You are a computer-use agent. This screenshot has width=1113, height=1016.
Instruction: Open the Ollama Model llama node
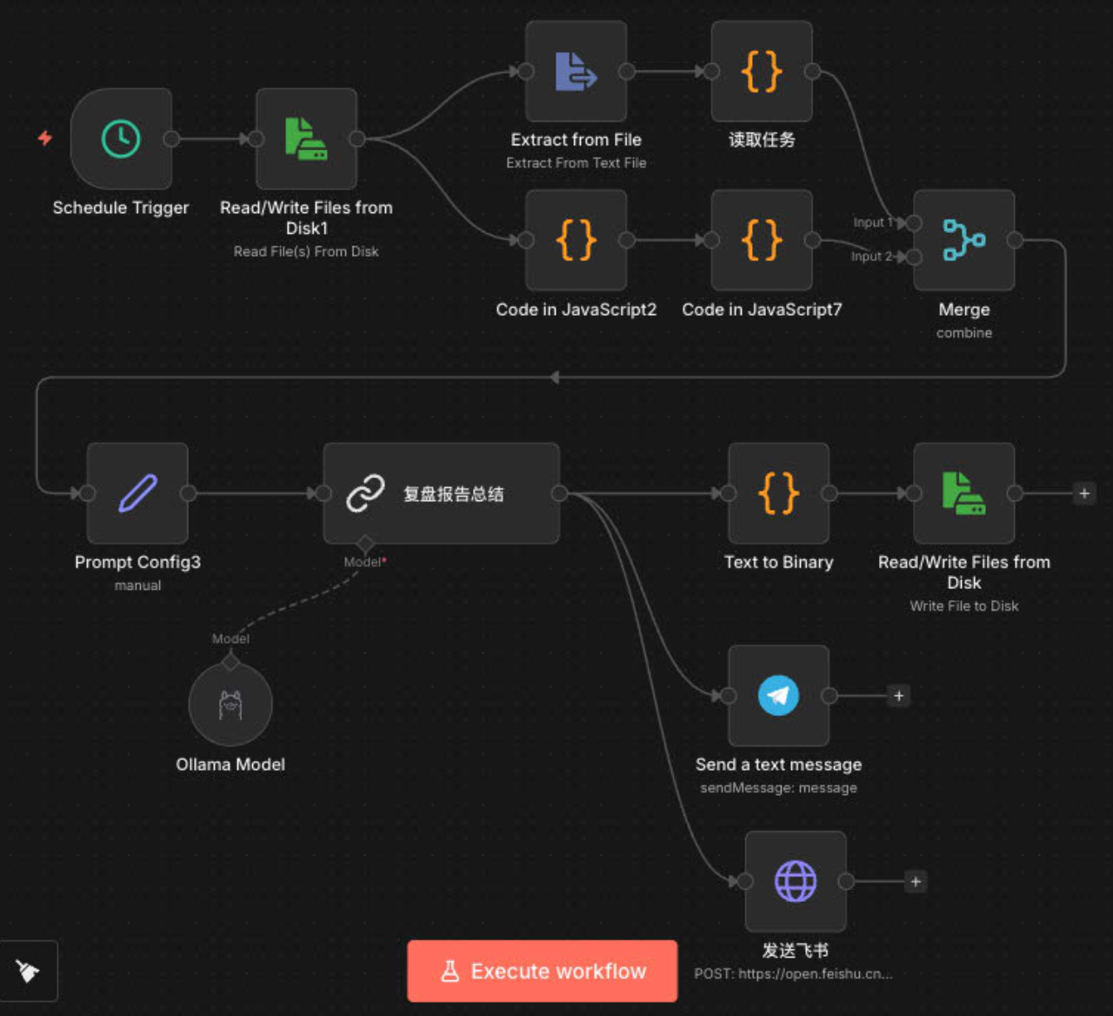tap(230, 704)
